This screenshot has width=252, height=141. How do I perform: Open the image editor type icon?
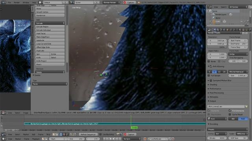click(x=4, y=113)
